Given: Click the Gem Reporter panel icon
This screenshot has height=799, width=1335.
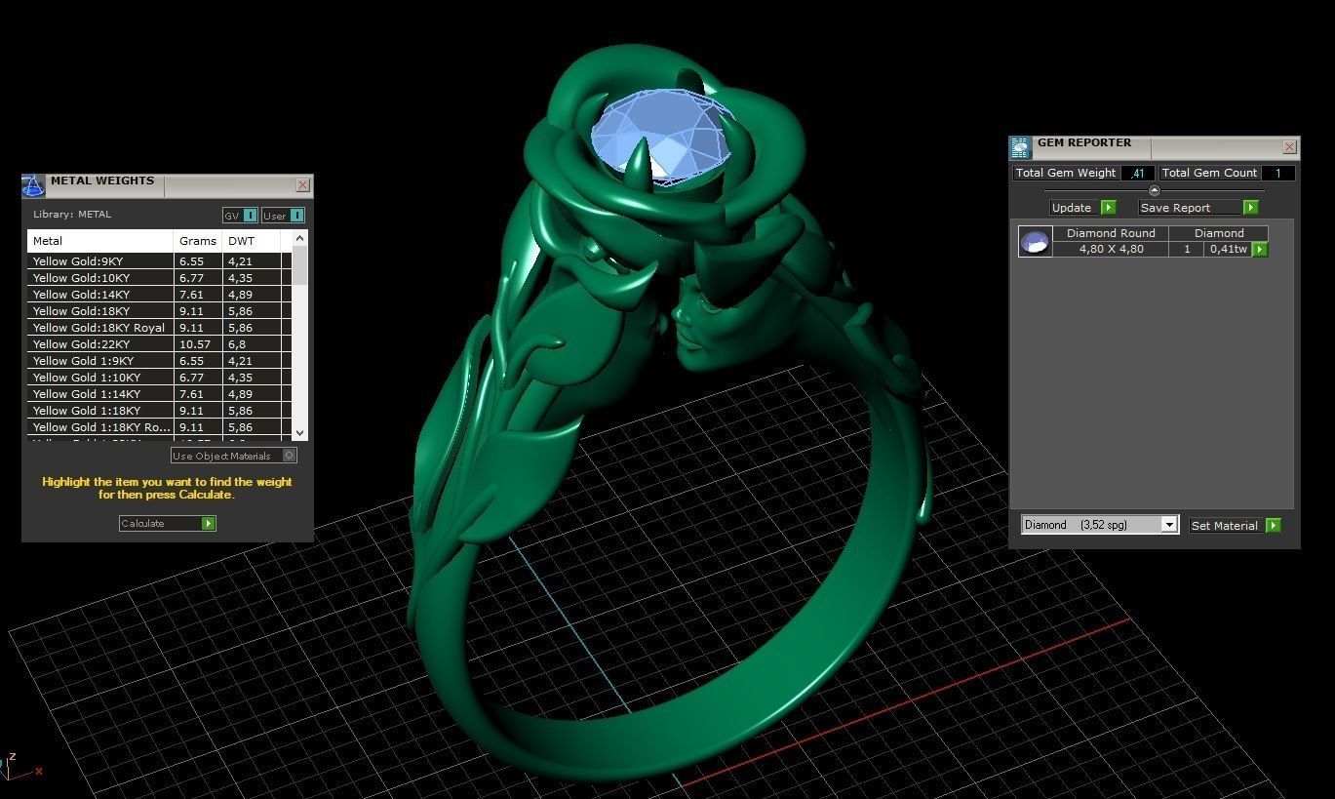Looking at the screenshot, I should pyautogui.click(x=1020, y=147).
